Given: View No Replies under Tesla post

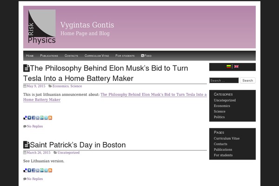Looking at the screenshot, I should [x=35, y=126].
